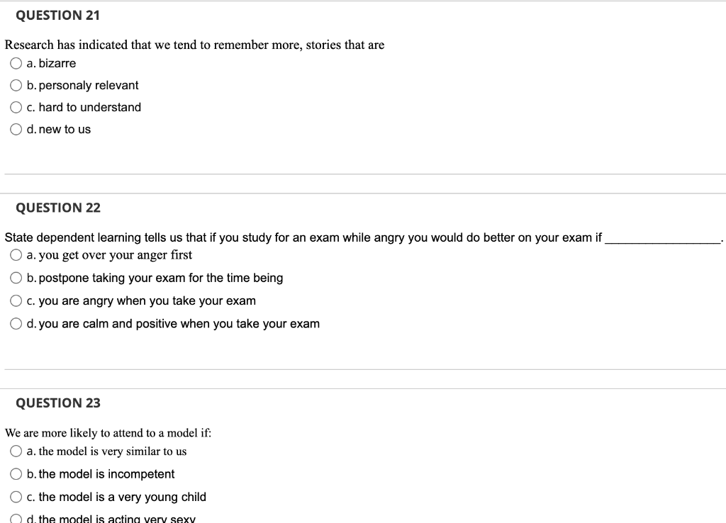Click the QUESTION 21 heading
This screenshot has height=523, width=726.
pyautogui.click(x=57, y=15)
